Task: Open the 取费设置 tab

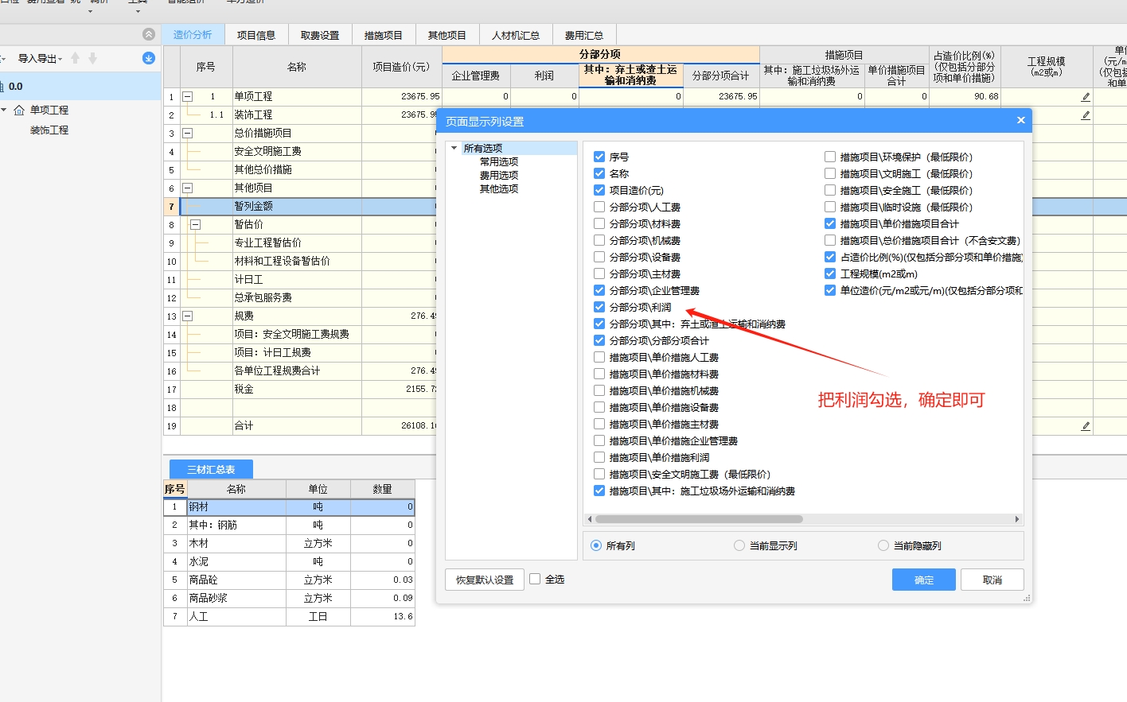Action: click(320, 35)
